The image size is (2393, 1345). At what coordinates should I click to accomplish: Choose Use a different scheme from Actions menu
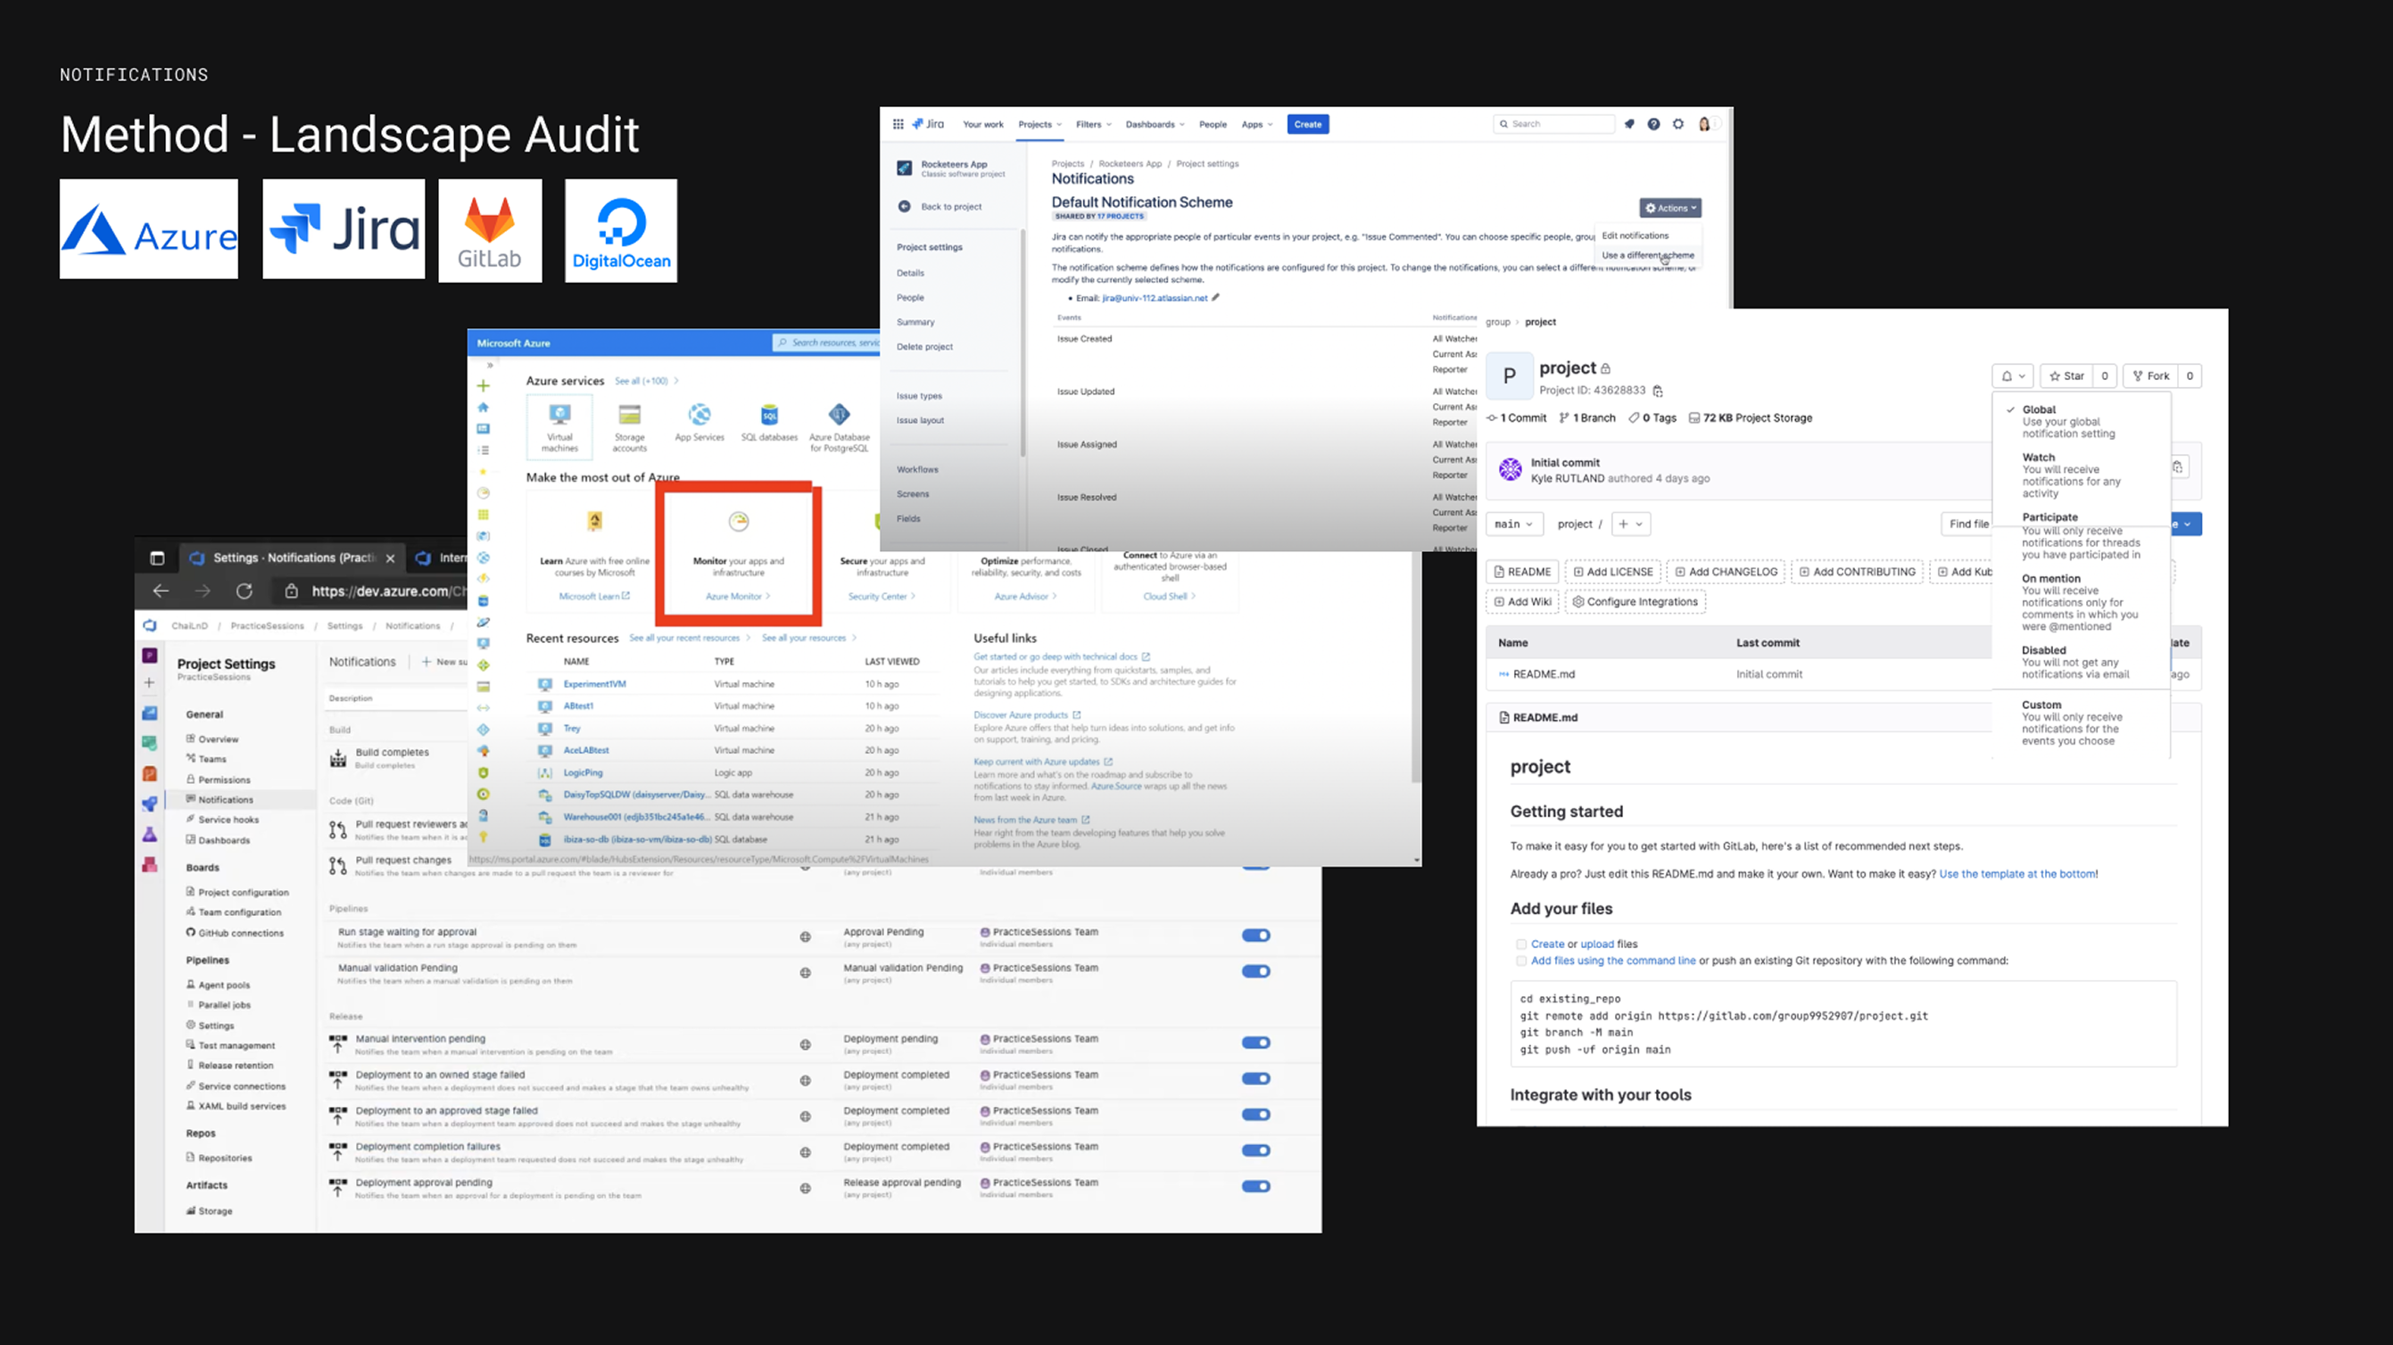1649,254
